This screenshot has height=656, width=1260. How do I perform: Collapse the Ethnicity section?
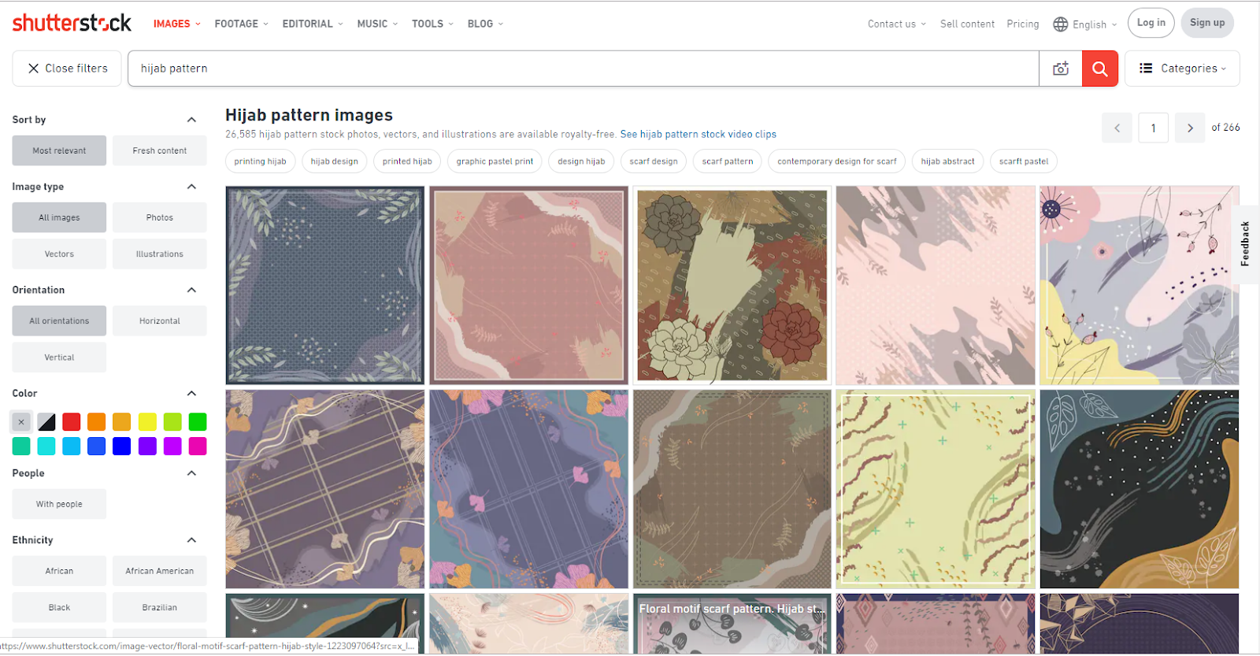pos(191,540)
